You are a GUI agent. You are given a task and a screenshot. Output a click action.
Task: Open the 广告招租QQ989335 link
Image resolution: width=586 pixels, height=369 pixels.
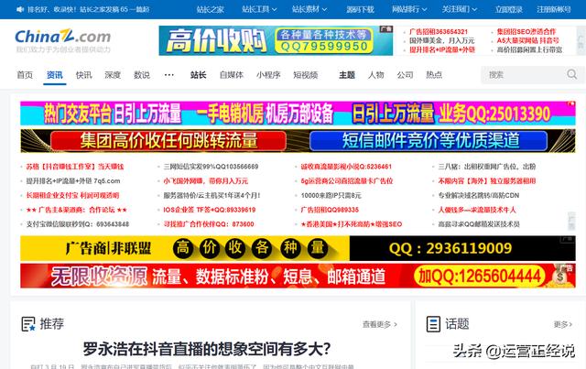click(330, 210)
